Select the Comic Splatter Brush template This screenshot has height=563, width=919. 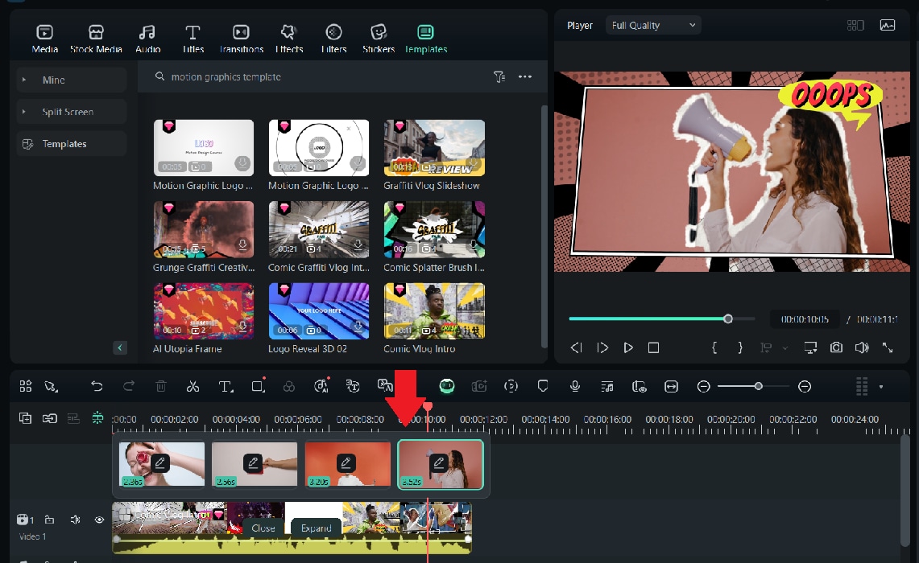click(x=434, y=237)
